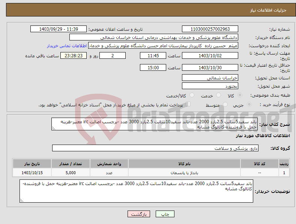Screen dimensions: 296x224
Task: Click the کد کالا column header
Action: 260,164
